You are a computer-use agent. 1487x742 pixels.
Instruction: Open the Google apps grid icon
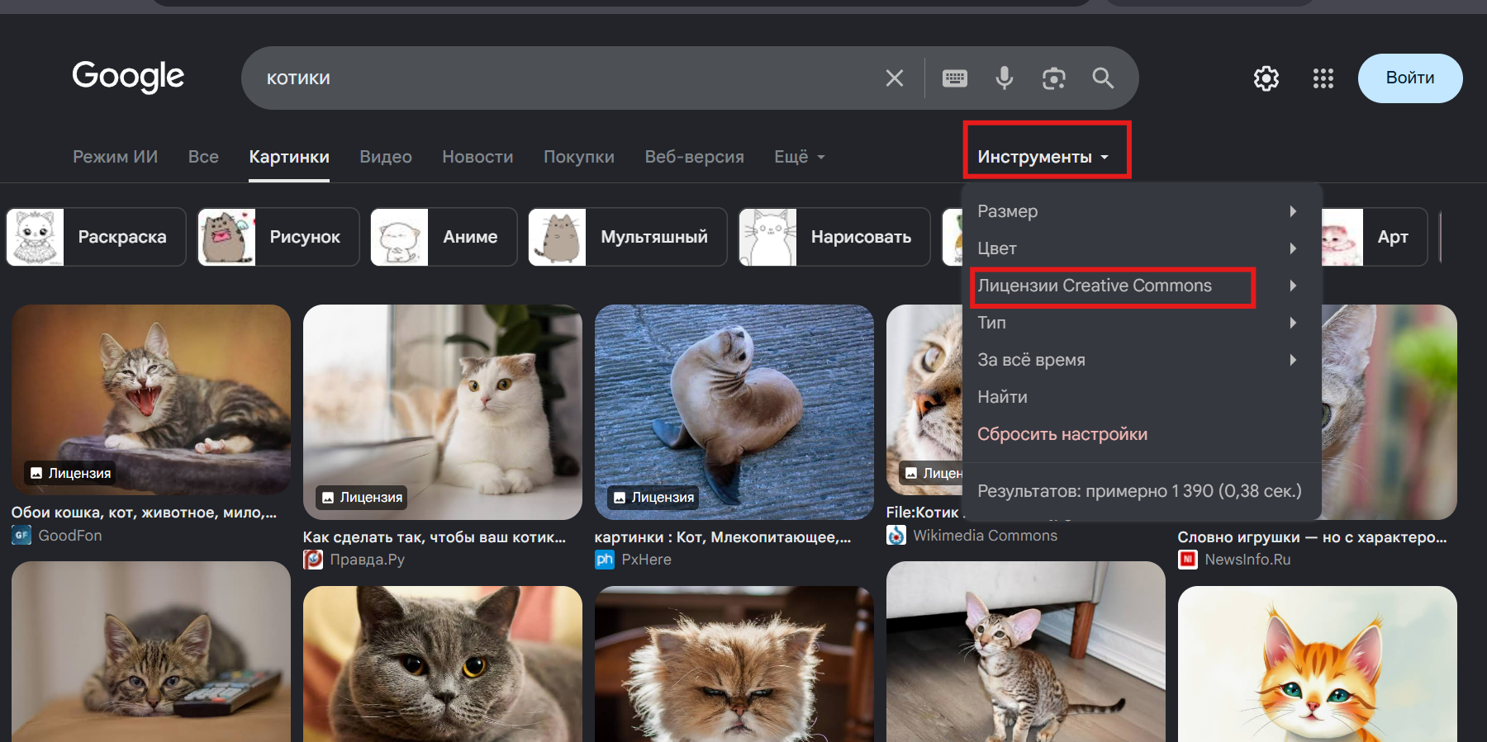point(1323,78)
